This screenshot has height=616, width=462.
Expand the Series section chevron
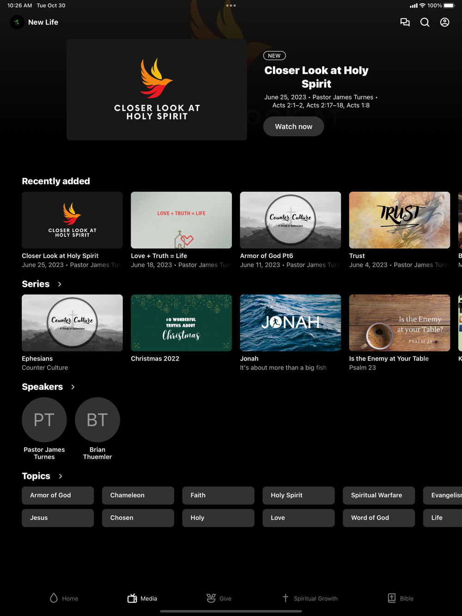pyautogui.click(x=60, y=284)
